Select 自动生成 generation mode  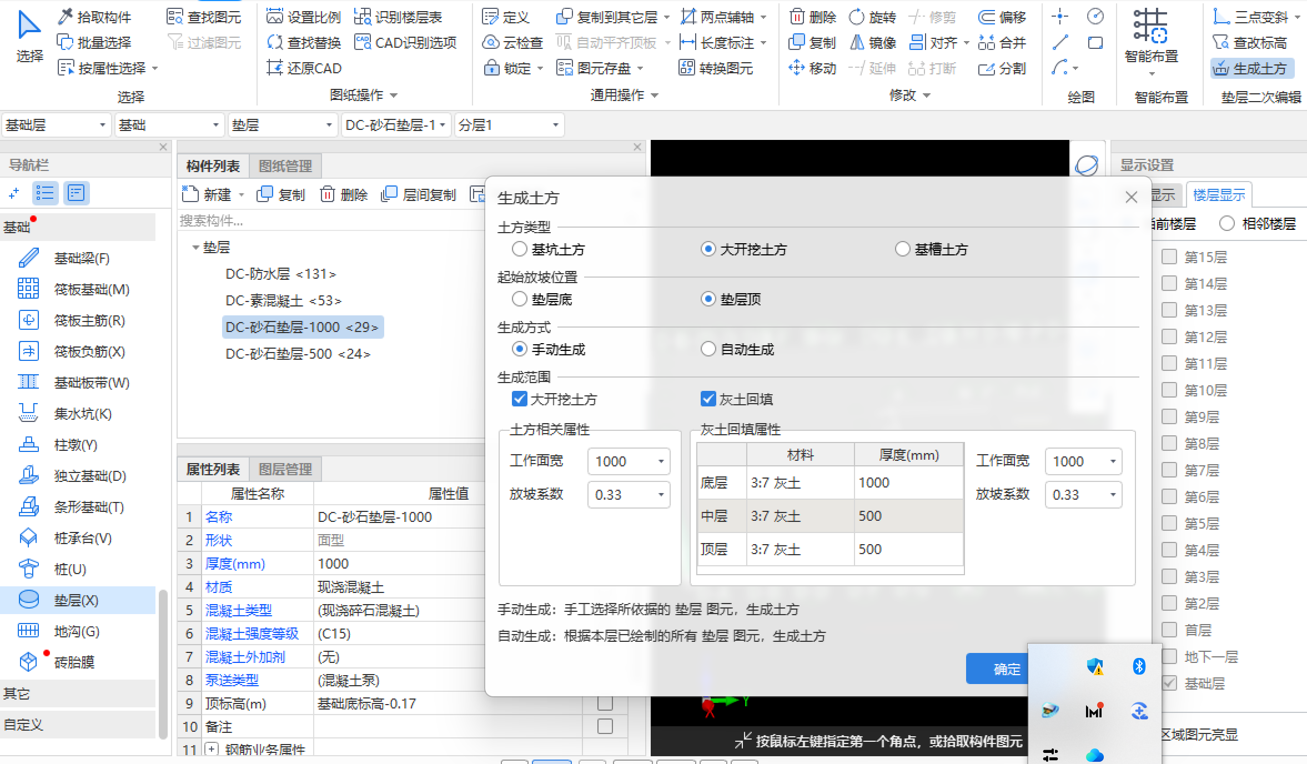708,349
